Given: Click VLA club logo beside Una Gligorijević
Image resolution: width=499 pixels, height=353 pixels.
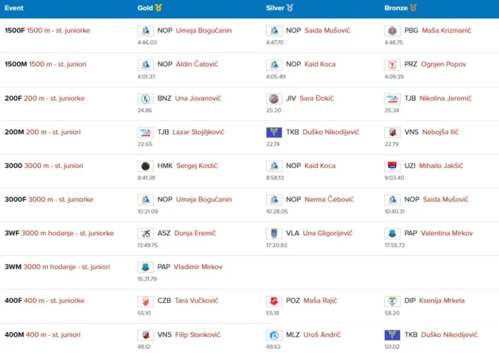Looking at the screenshot, I should click(x=274, y=233).
